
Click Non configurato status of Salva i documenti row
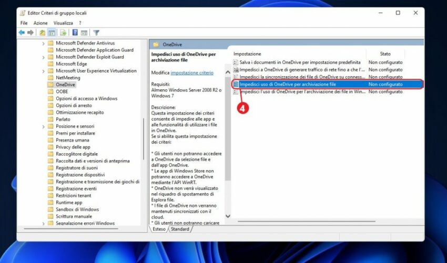[385, 62]
